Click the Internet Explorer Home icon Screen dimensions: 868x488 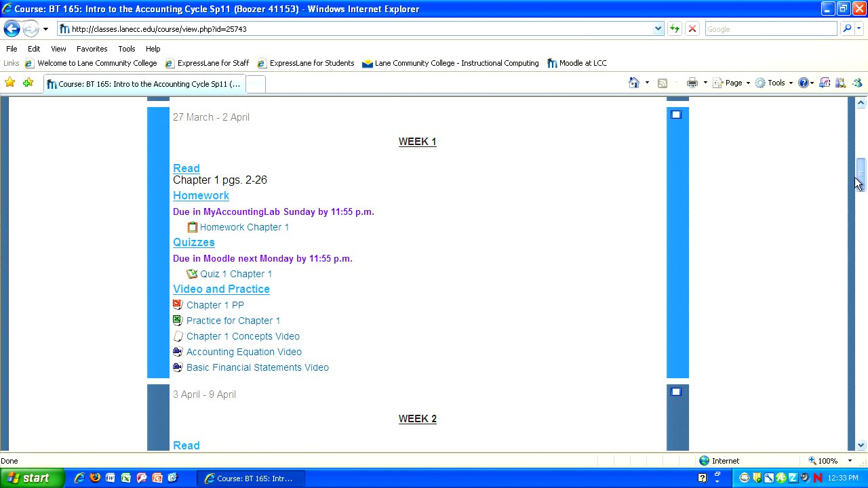(x=633, y=83)
